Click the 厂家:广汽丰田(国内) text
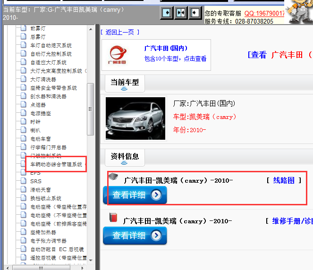 pos(204,103)
